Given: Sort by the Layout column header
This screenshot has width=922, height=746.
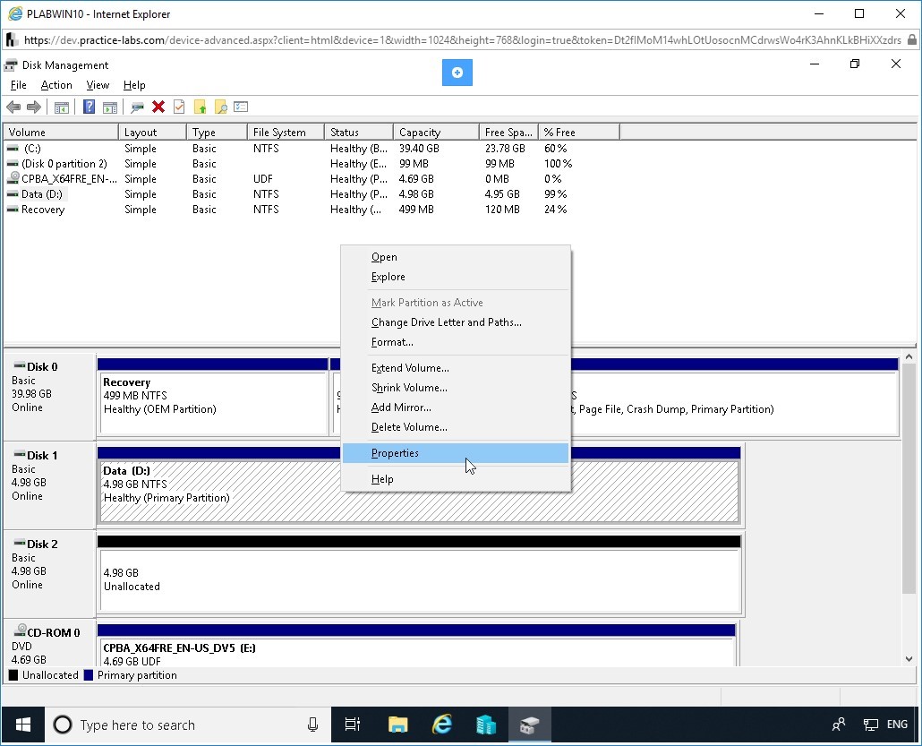Looking at the screenshot, I should 152,133.
